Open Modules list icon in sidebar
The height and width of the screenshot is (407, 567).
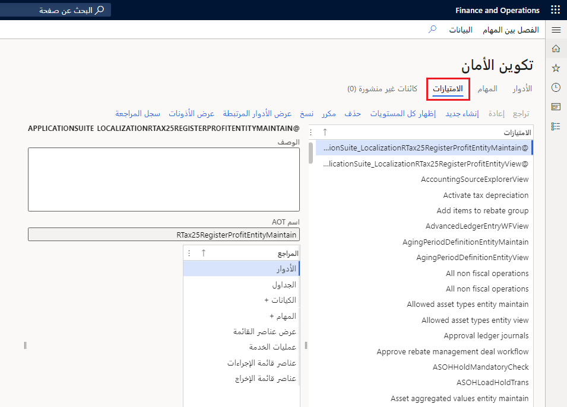pyautogui.click(x=556, y=126)
